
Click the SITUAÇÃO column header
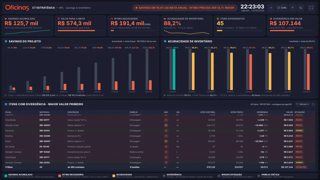[x=299, y=112]
